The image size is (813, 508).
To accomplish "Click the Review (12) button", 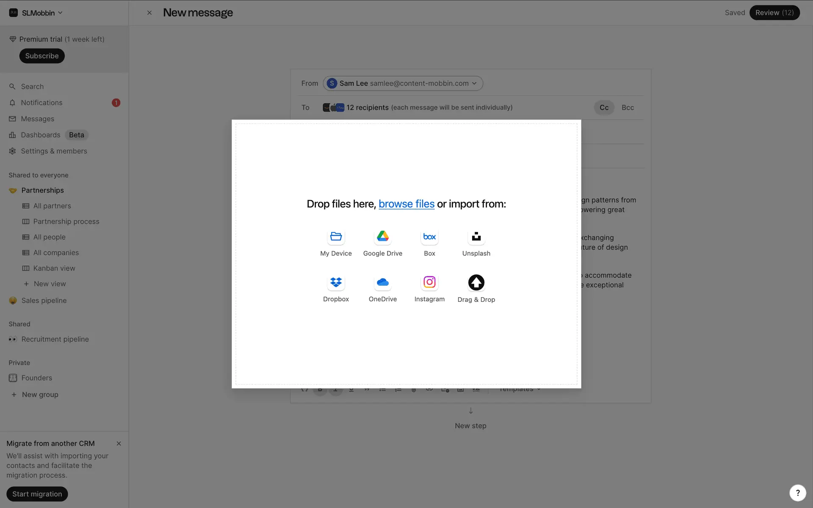I will (x=774, y=13).
